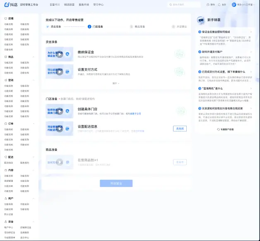Screen dimensions: 260x241
Task: Open 已完成支付方式设置 help article
Action: [223, 72]
